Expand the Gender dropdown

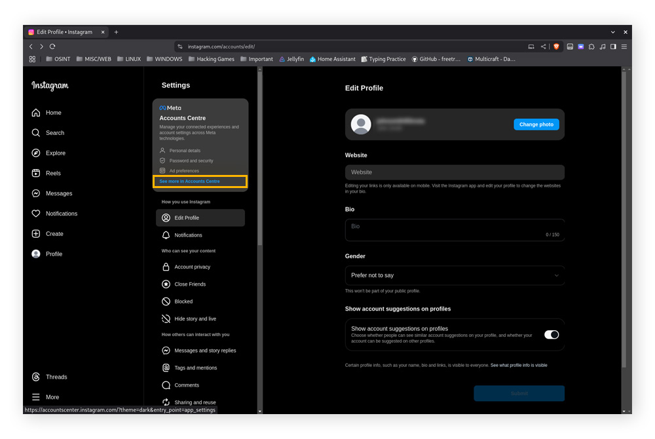click(455, 275)
